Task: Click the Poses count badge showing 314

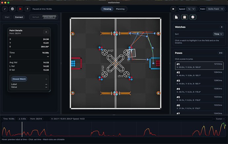Action: point(221,53)
